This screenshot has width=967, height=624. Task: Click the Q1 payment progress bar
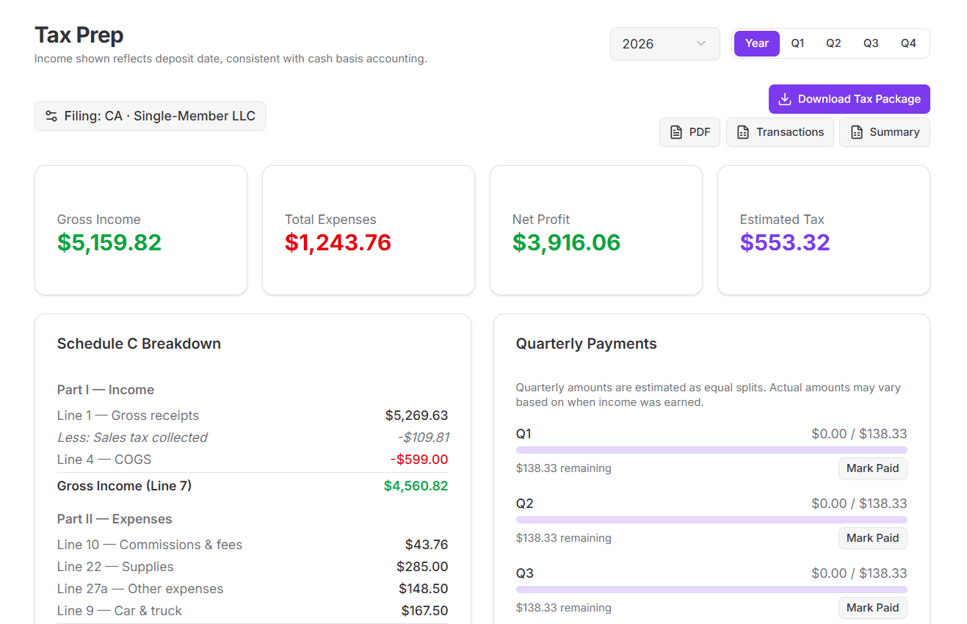click(711, 449)
